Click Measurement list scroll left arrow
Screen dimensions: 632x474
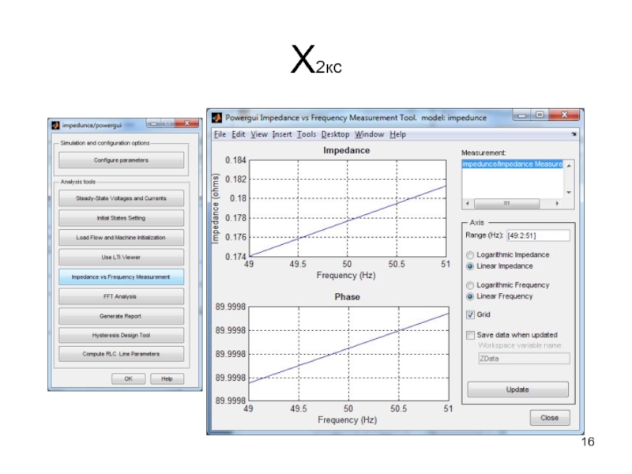(x=468, y=204)
